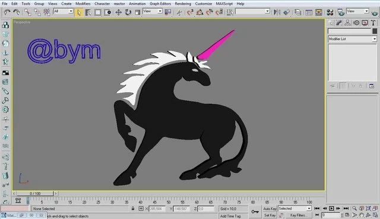Open the Curve Editor icon
Screen dimensions: 380x219
coord(309,12)
